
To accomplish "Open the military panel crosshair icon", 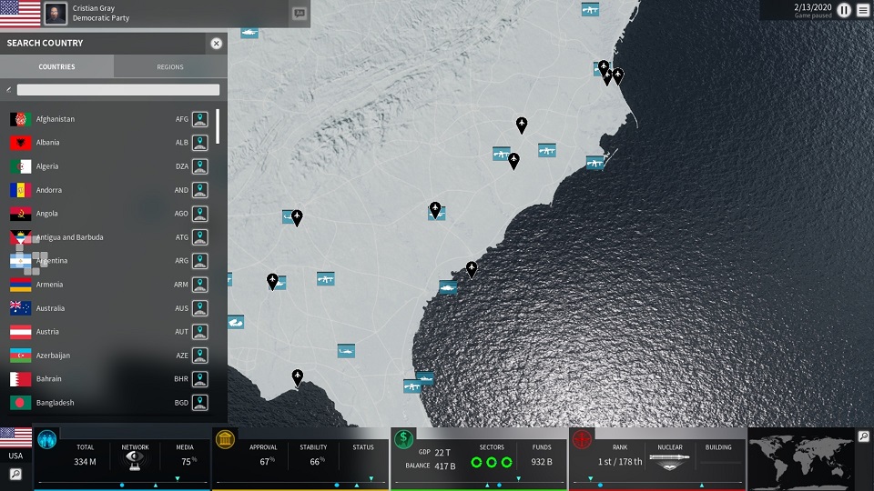I will pos(582,440).
